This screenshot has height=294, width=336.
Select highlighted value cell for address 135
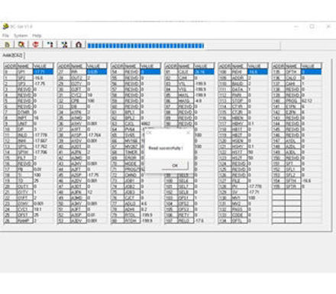coord(312,72)
